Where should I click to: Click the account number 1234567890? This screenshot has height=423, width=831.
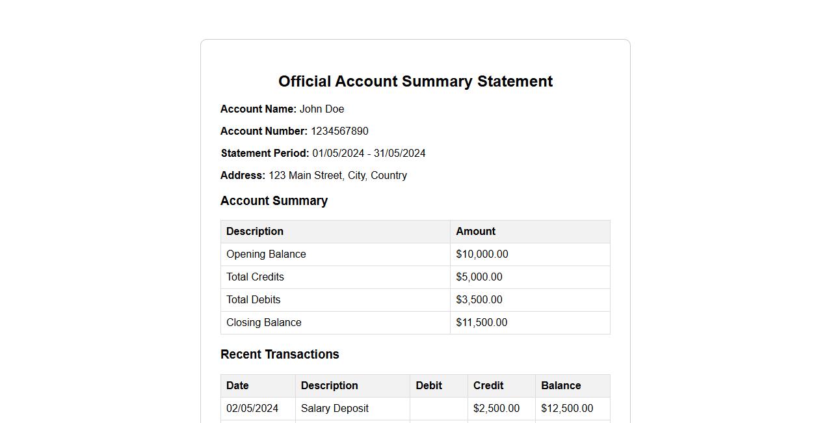(x=339, y=131)
